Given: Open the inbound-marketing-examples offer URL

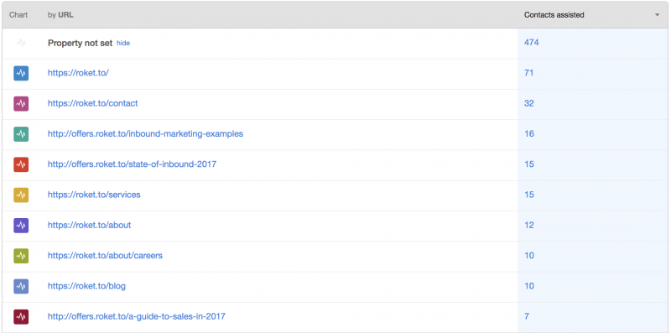Looking at the screenshot, I should (x=145, y=133).
